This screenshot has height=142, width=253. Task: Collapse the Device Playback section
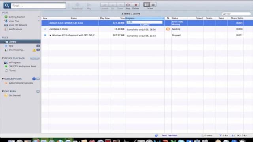click(3, 58)
